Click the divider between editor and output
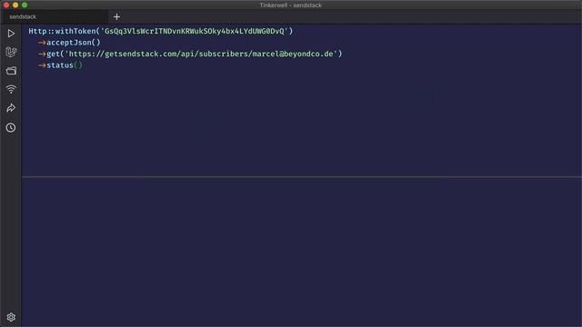 pos(301,177)
